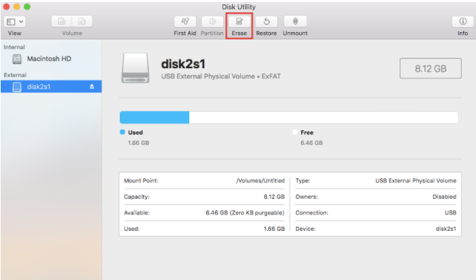Click the Capacity row value 8.12 GB

click(x=274, y=197)
